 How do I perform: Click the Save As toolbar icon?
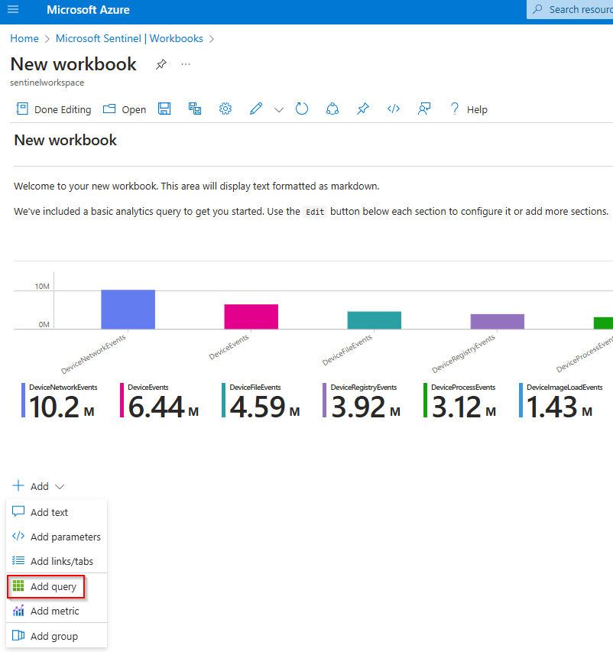[195, 109]
